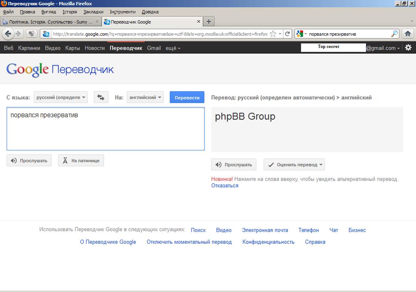The image size is (416, 292).
Task: Click the Отказаться link
Action: (225, 186)
